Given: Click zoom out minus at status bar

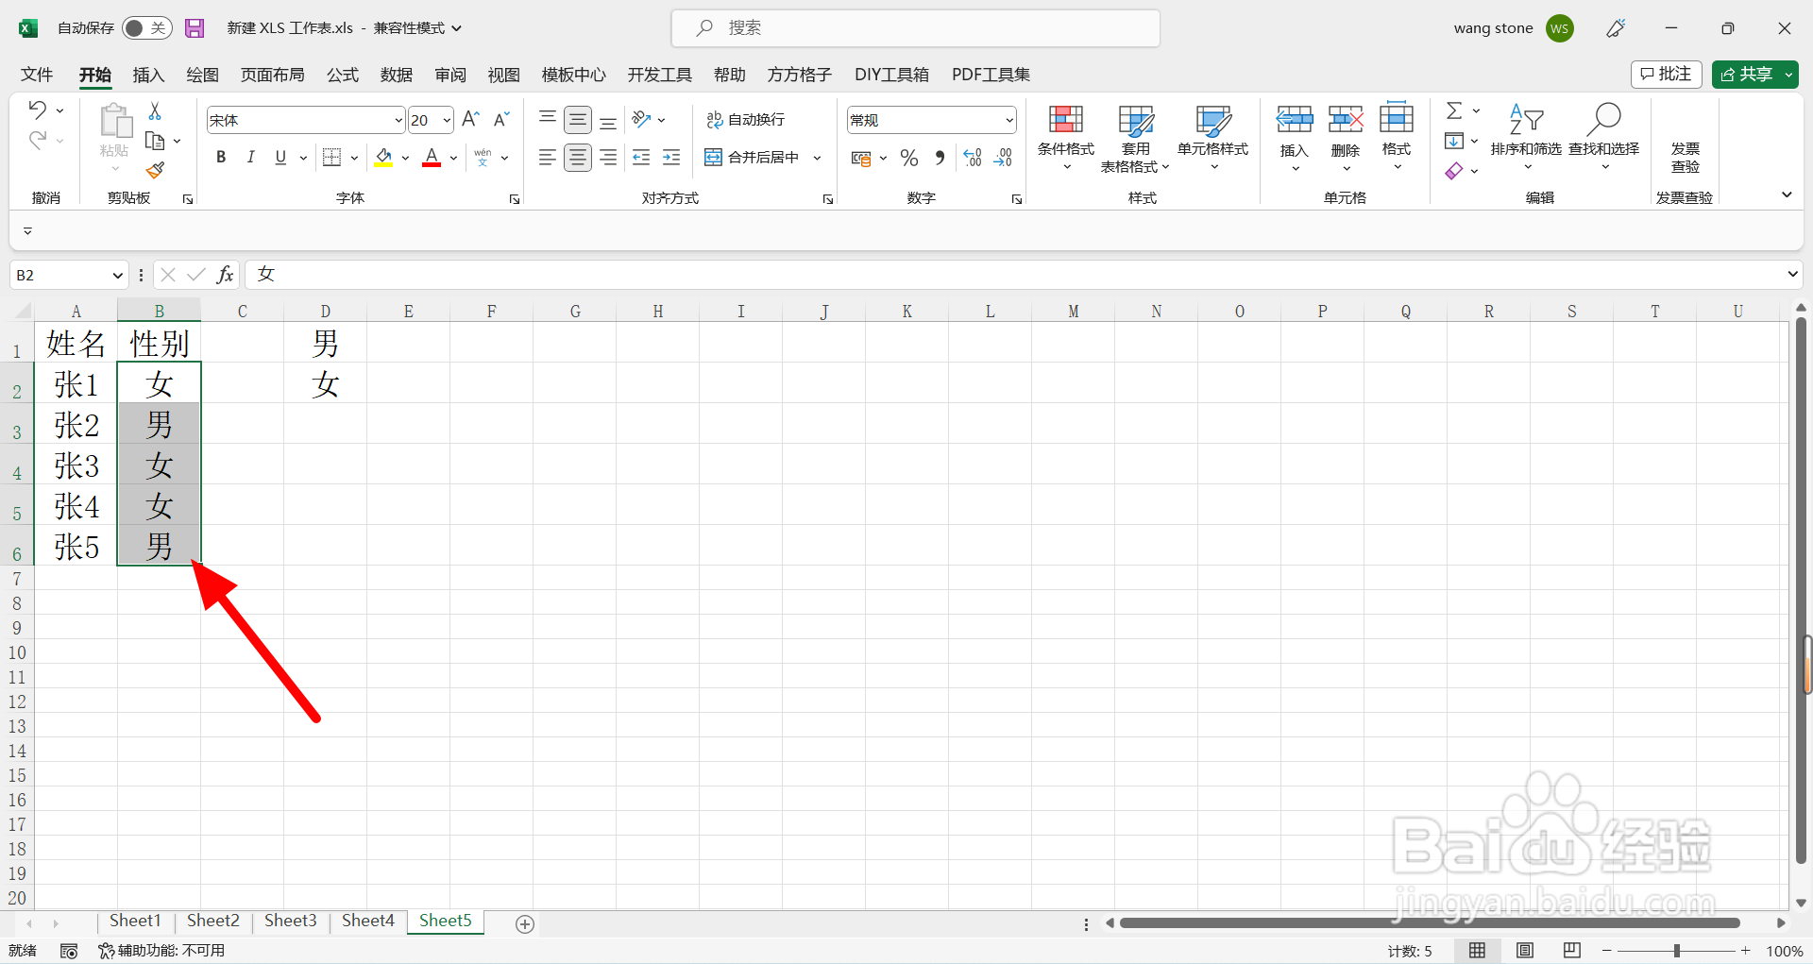Looking at the screenshot, I should [x=1606, y=951].
